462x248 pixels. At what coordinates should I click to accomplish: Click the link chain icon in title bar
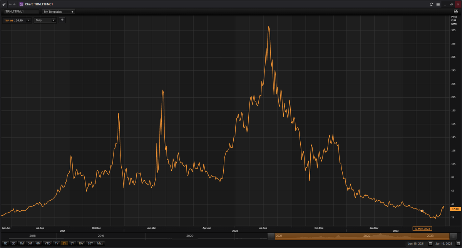(x=4, y=4)
